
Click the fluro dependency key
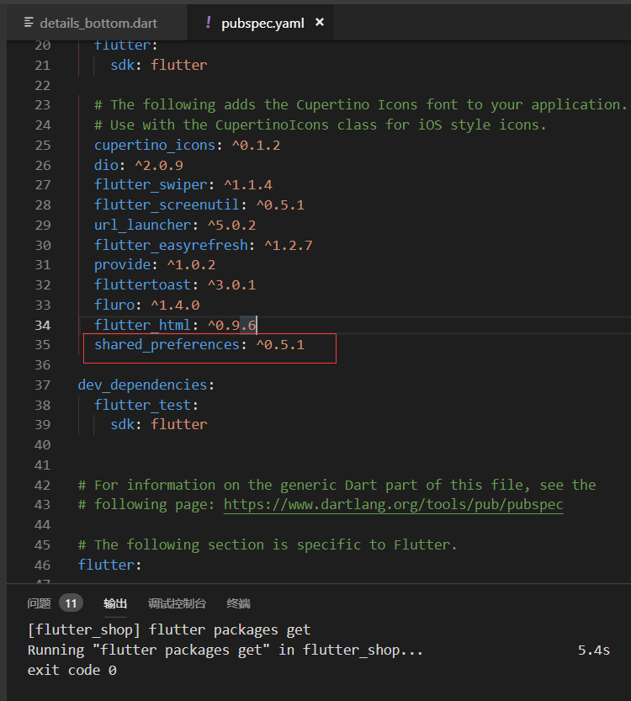[114, 305]
